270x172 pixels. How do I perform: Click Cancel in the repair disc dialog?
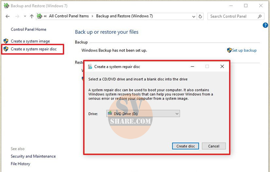pyautogui.click(x=214, y=146)
